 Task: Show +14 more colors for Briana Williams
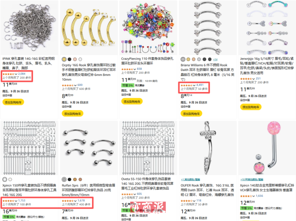pyautogui.click(x=215, y=59)
